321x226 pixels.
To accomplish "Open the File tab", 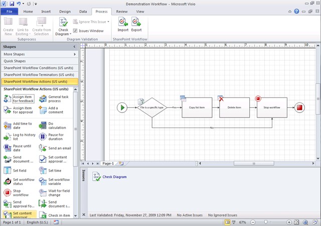I will click(9, 11).
